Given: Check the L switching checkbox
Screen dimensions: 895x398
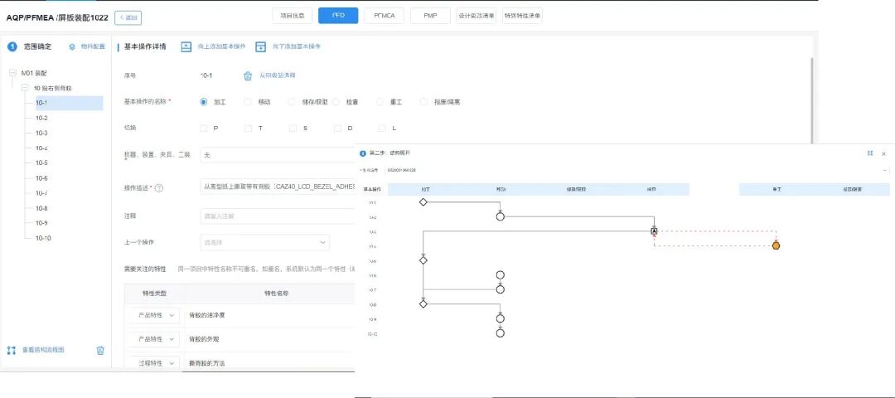Looking at the screenshot, I should (x=382, y=129).
